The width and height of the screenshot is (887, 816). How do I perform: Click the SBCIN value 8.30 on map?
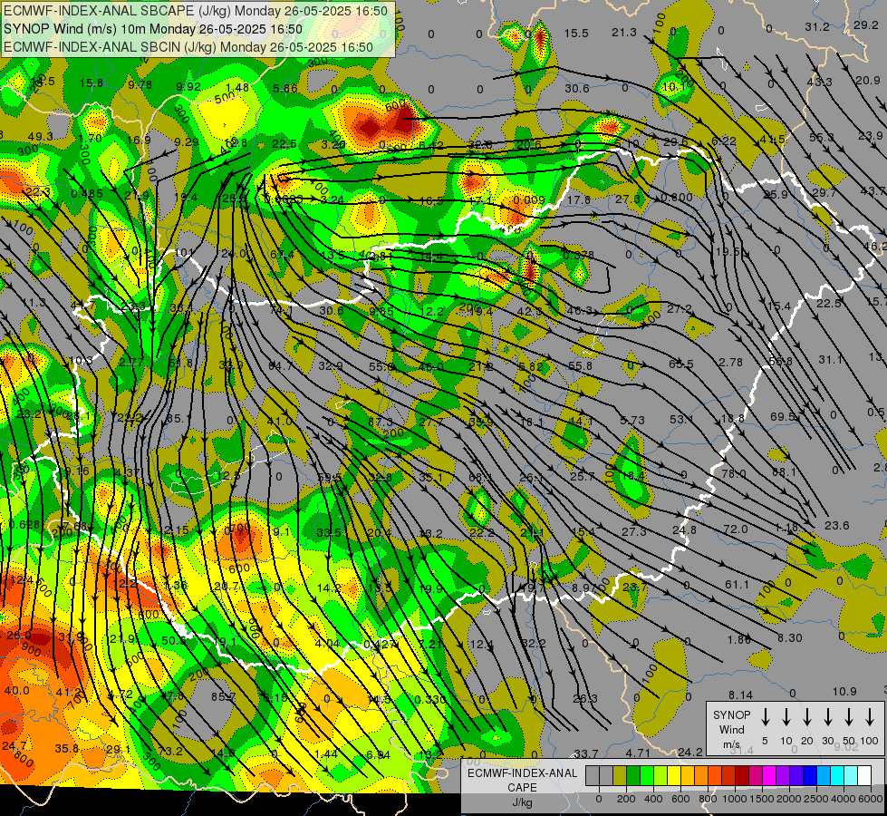[x=789, y=637]
